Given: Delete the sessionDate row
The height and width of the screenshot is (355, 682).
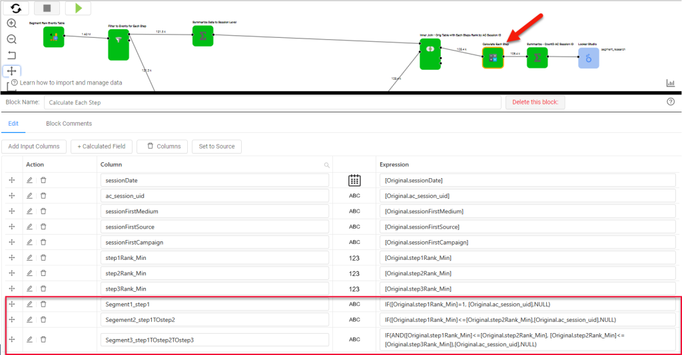Looking at the screenshot, I should pos(43,180).
